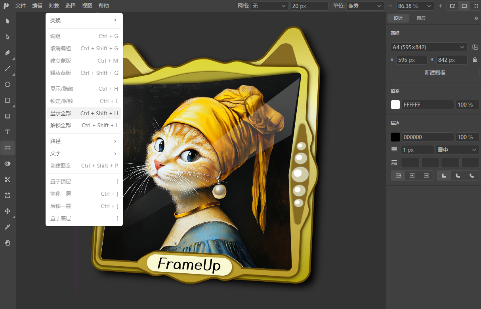Select the Text tool
Viewport: 481px width, 309px height.
[x=8, y=132]
